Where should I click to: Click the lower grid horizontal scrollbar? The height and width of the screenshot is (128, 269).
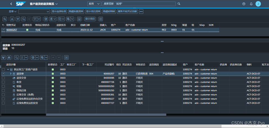106,115
